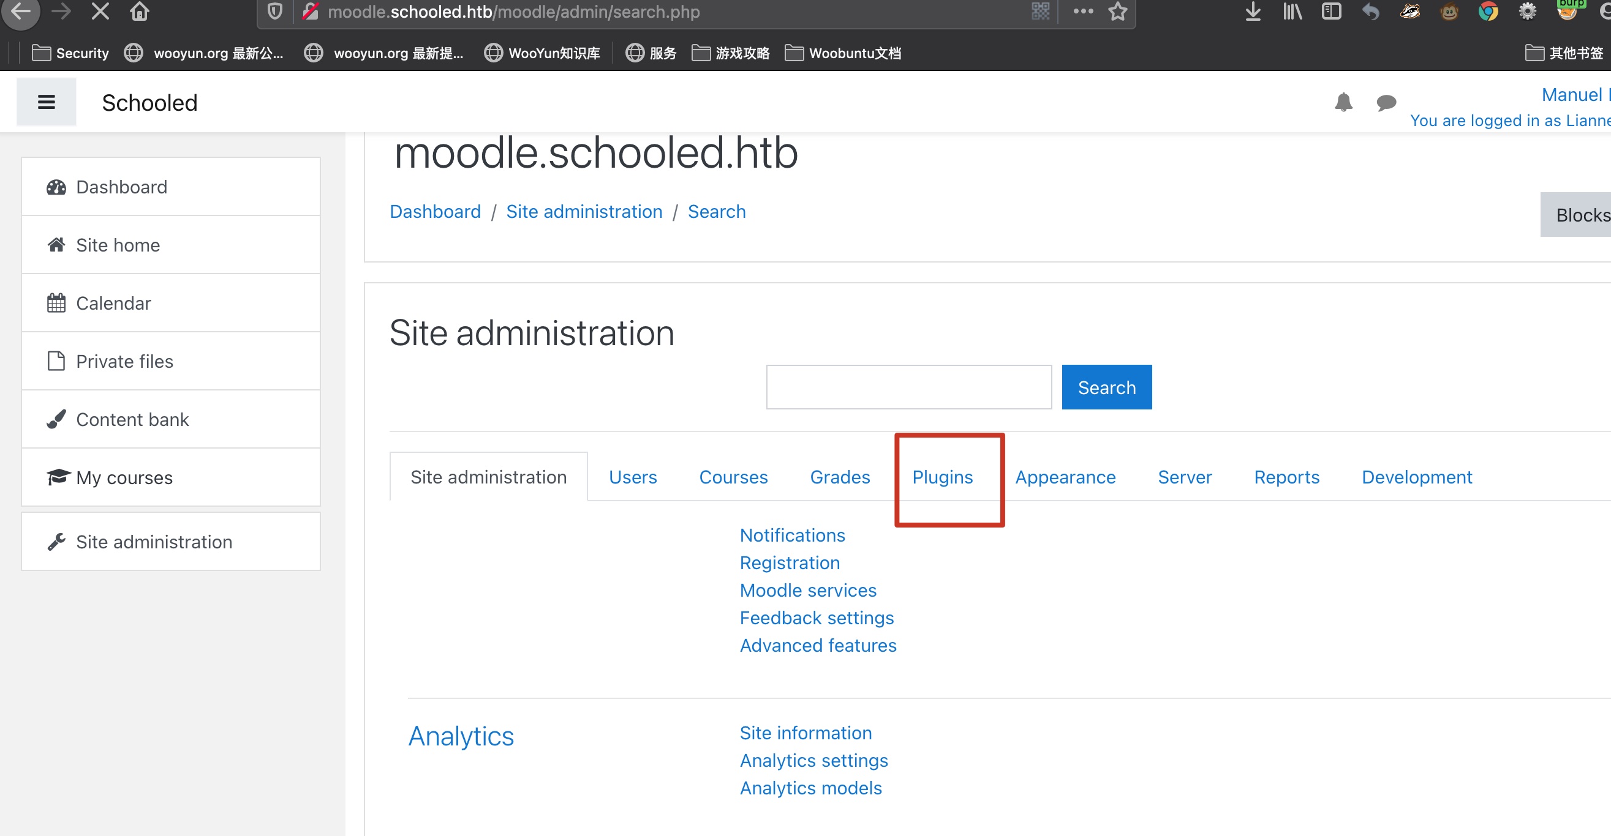Click the tracking protection shield icon

(x=274, y=12)
